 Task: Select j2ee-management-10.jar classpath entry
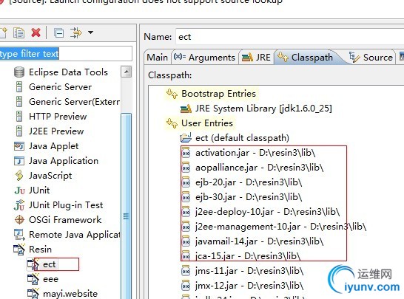[280, 227]
